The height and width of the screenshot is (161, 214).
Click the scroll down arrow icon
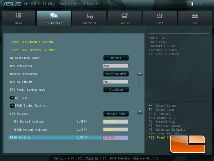tap(140, 112)
